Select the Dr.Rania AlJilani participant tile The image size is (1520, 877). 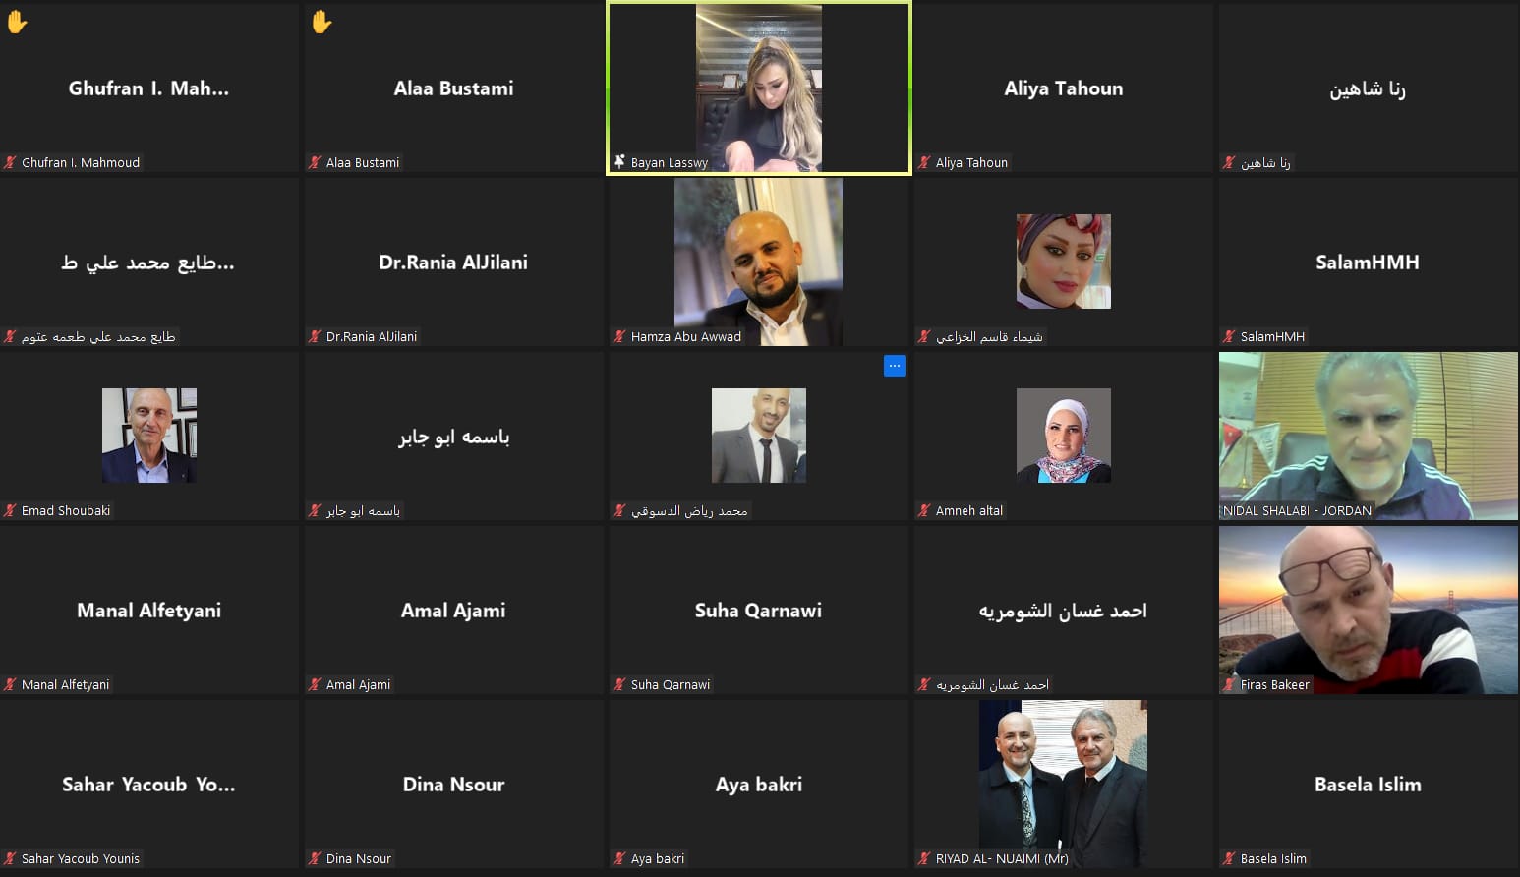[x=453, y=262]
